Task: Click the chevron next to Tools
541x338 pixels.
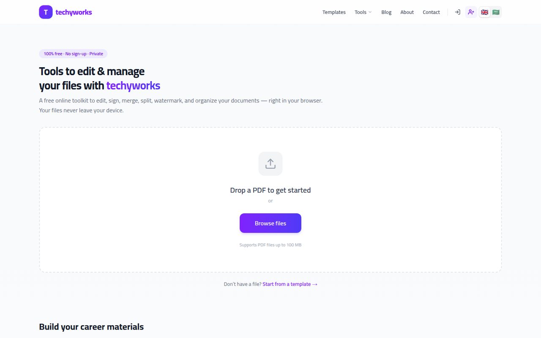Action: tap(370, 12)
